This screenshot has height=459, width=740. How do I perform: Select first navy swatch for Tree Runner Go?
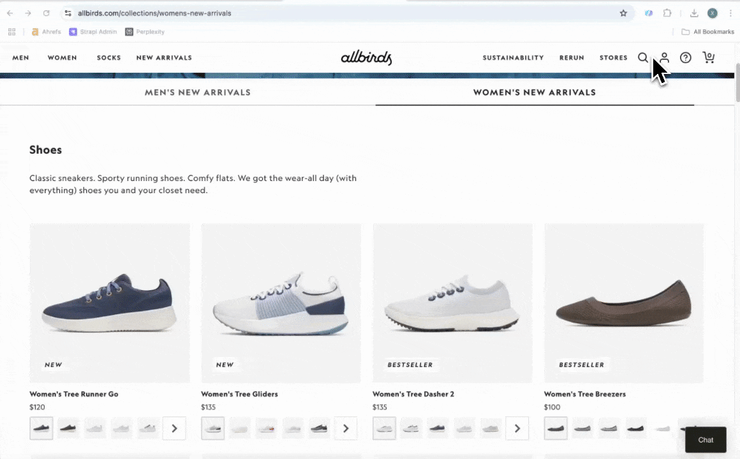41,428
